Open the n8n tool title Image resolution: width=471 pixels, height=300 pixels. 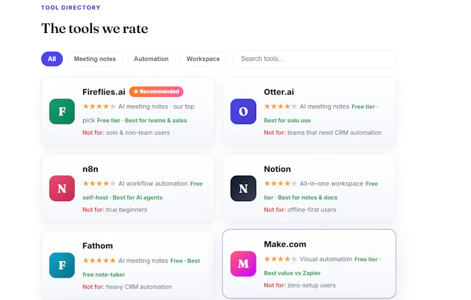tap(91, 169)
